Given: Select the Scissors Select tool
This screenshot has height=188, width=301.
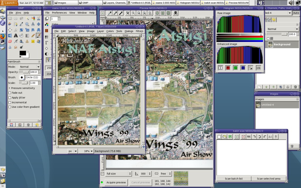Looking at the screenshot, I should pyautogui.click(x=39, y=19).
